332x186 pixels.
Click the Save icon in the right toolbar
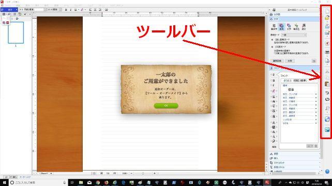(327, 26)
